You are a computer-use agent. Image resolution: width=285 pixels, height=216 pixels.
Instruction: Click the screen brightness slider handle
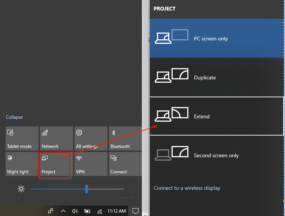[87, 189]
